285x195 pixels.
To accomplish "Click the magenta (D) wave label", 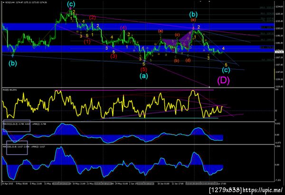I will [224, 80].
